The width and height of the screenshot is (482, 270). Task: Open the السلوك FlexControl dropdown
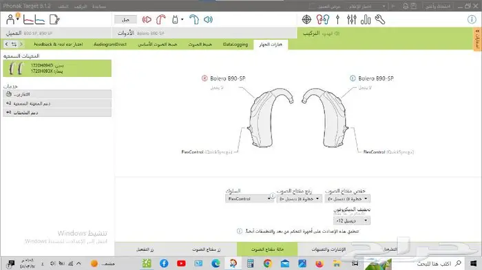tap(249, 199)
